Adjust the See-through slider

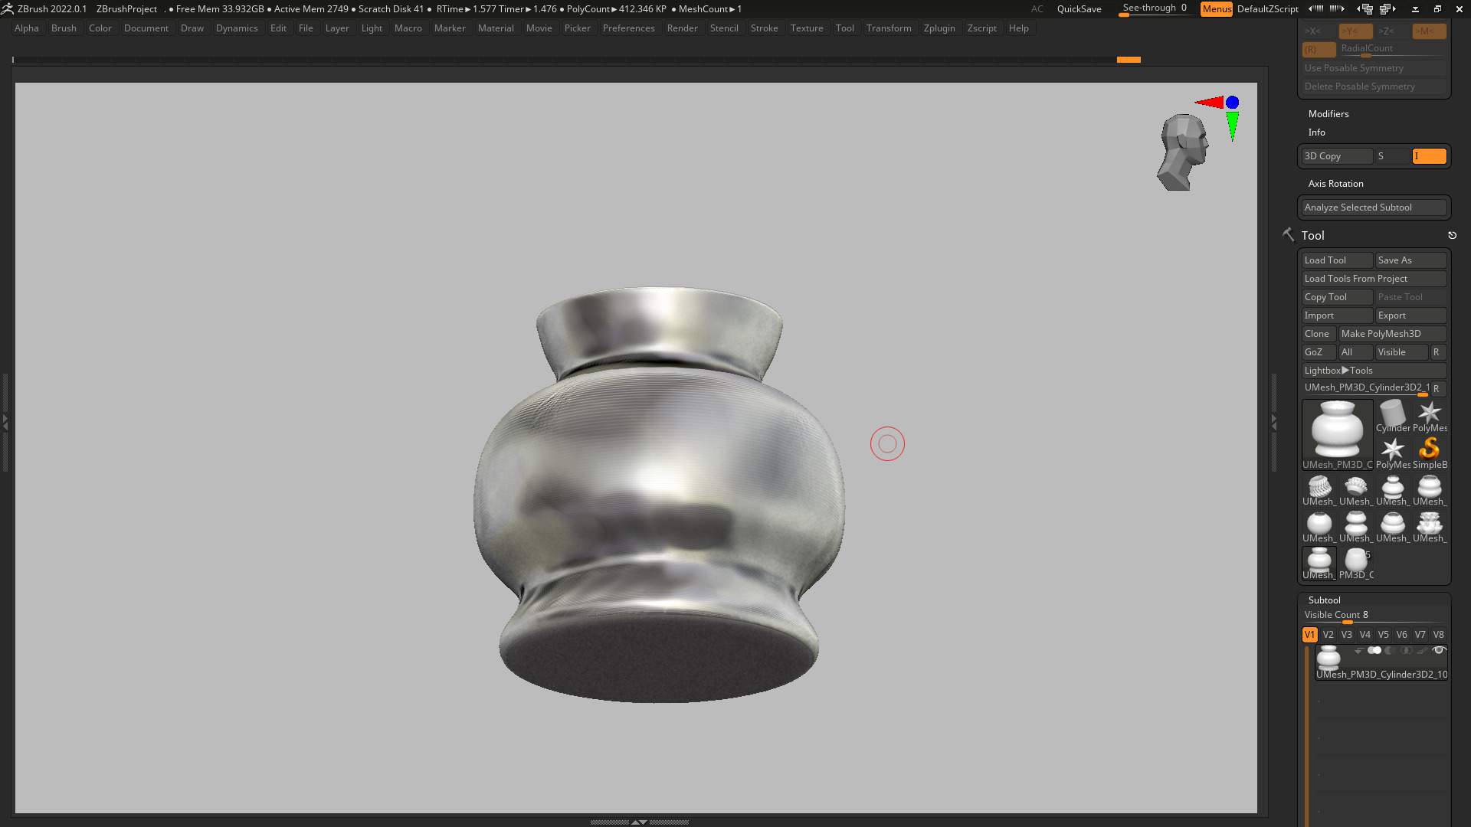(1155, 9)
